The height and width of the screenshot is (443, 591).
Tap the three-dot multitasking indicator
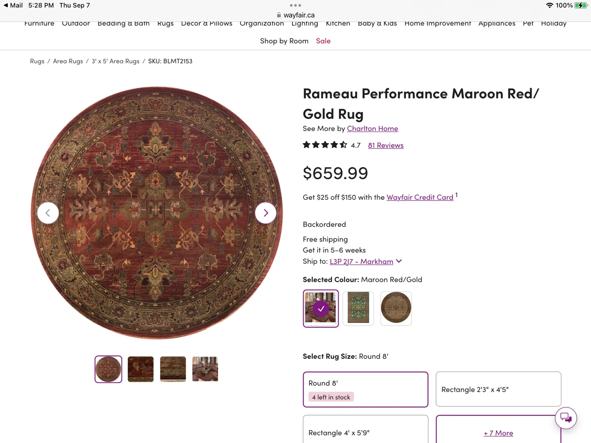tap(295, 5)
